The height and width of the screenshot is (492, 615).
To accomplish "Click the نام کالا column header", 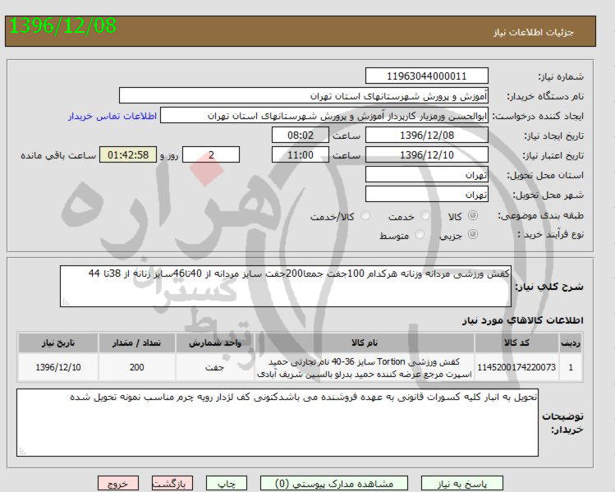I will tap(365, 343).
